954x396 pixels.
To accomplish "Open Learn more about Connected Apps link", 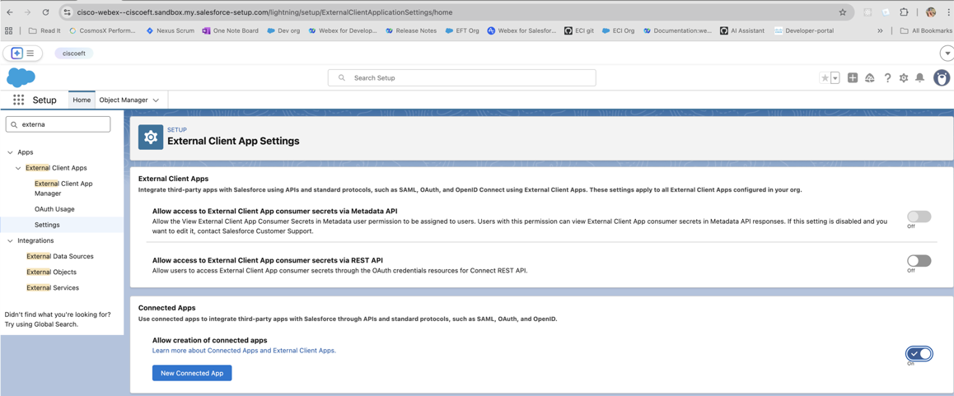I will [x=244, y=351].
